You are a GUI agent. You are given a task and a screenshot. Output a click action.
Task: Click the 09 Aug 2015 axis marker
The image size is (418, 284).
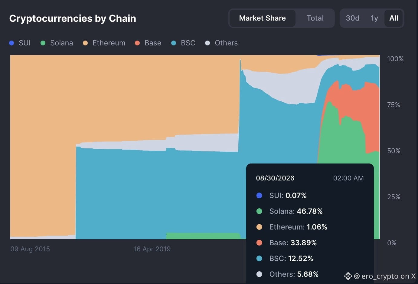pos(30,249)
